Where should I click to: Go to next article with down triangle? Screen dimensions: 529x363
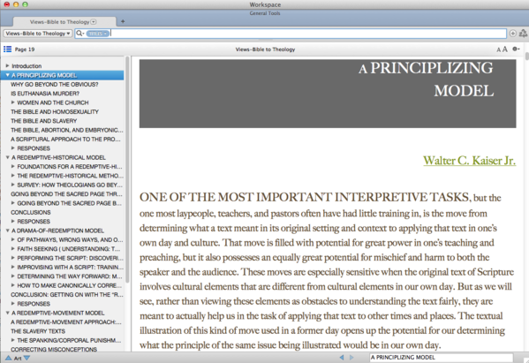click(27, 358)
